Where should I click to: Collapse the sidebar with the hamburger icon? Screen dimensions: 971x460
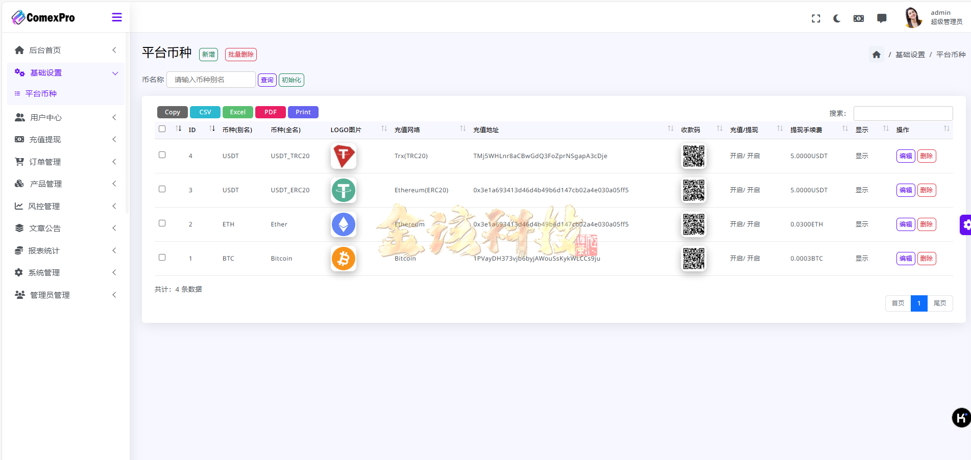tap(117, 16)
